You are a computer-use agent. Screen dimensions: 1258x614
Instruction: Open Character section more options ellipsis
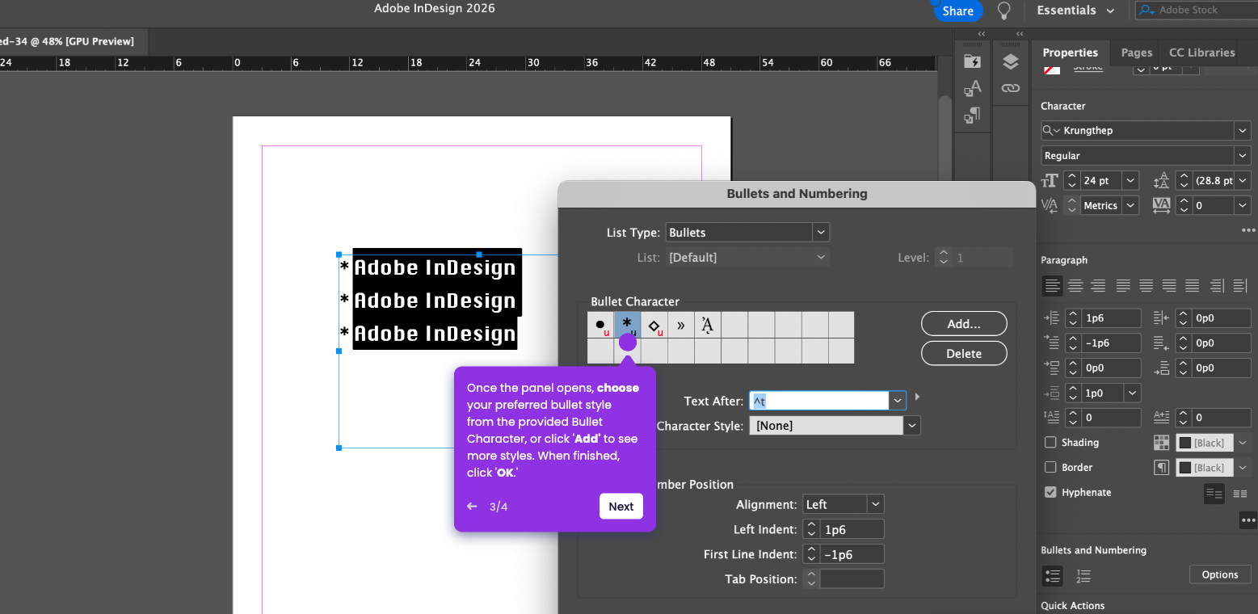(1248, 230)
